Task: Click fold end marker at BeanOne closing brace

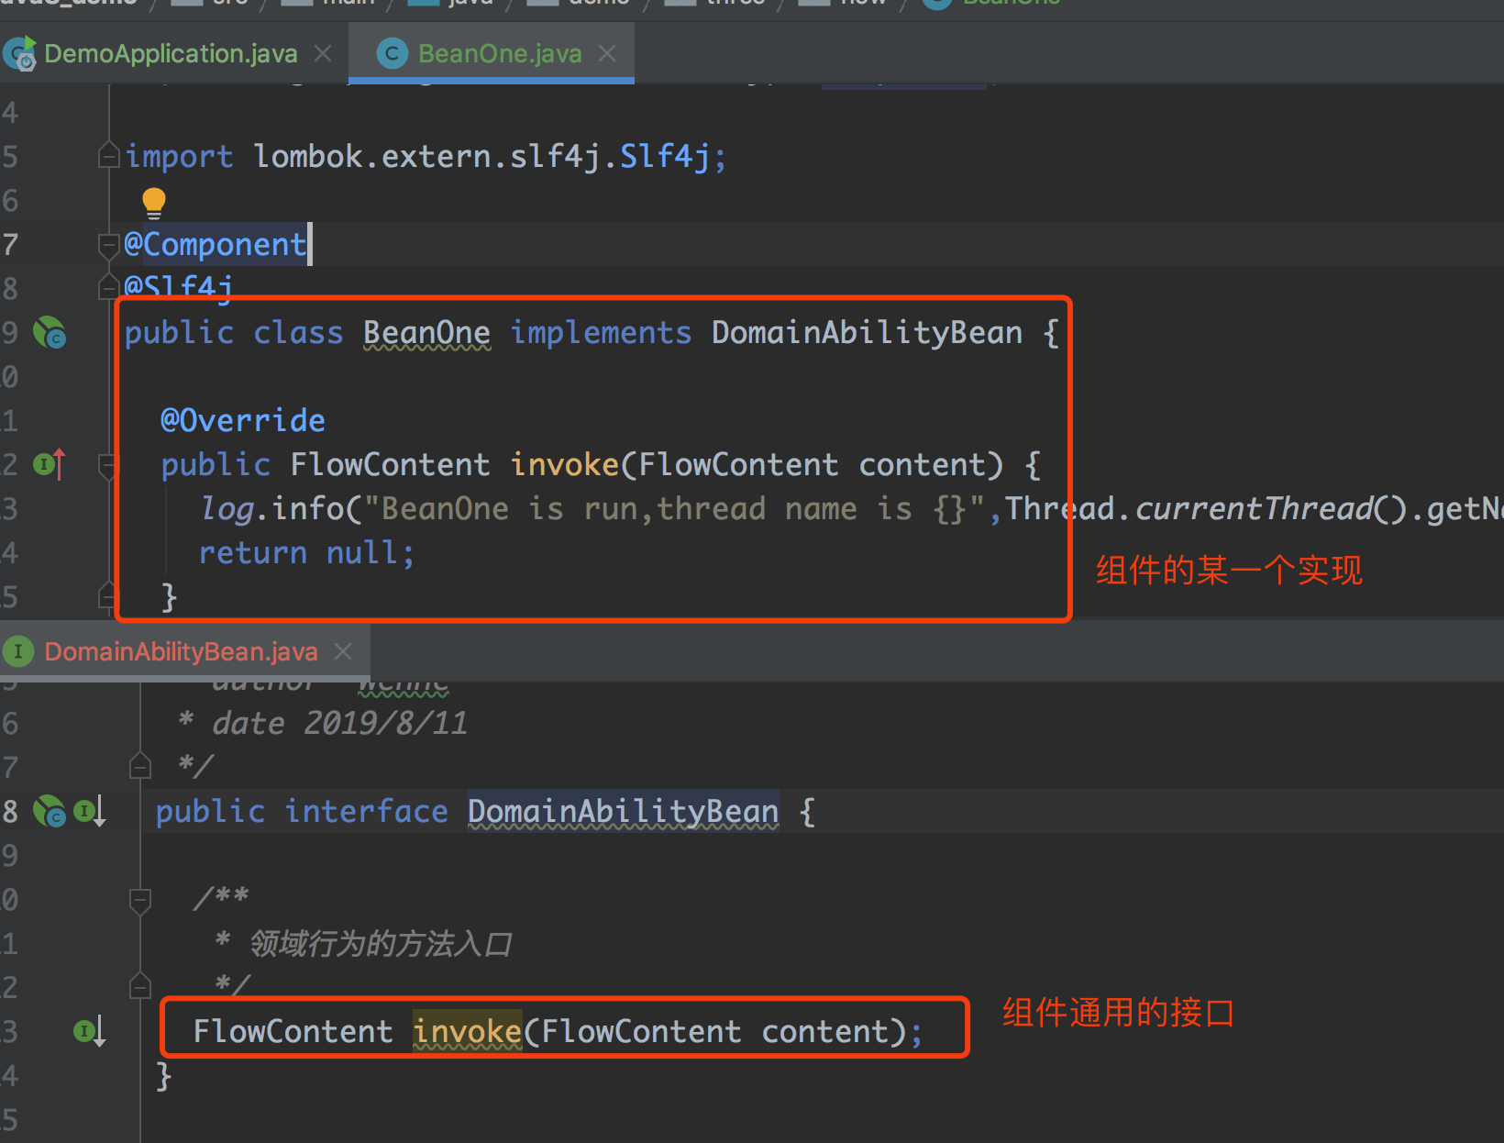Action: 108,596
